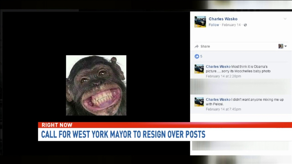The height and width of the screenshot is (164, 292).
Task: Open the chimpanzee photo in the post
Action: pyautogui.click(x=96, y=85)
